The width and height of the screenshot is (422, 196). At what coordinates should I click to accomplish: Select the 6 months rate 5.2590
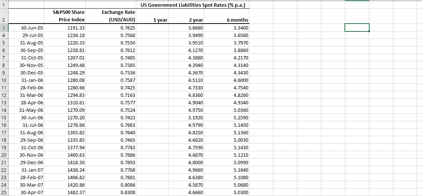227,118
